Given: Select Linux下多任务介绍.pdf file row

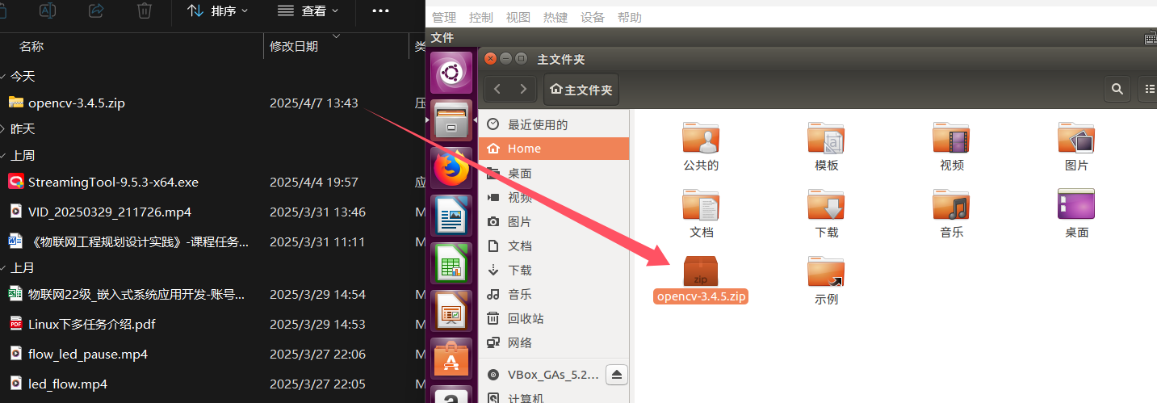Looking at the screenshot, I should [212, 324].
